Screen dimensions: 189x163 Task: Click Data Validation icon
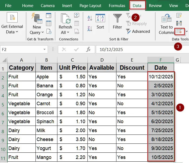tap(179, 31)
